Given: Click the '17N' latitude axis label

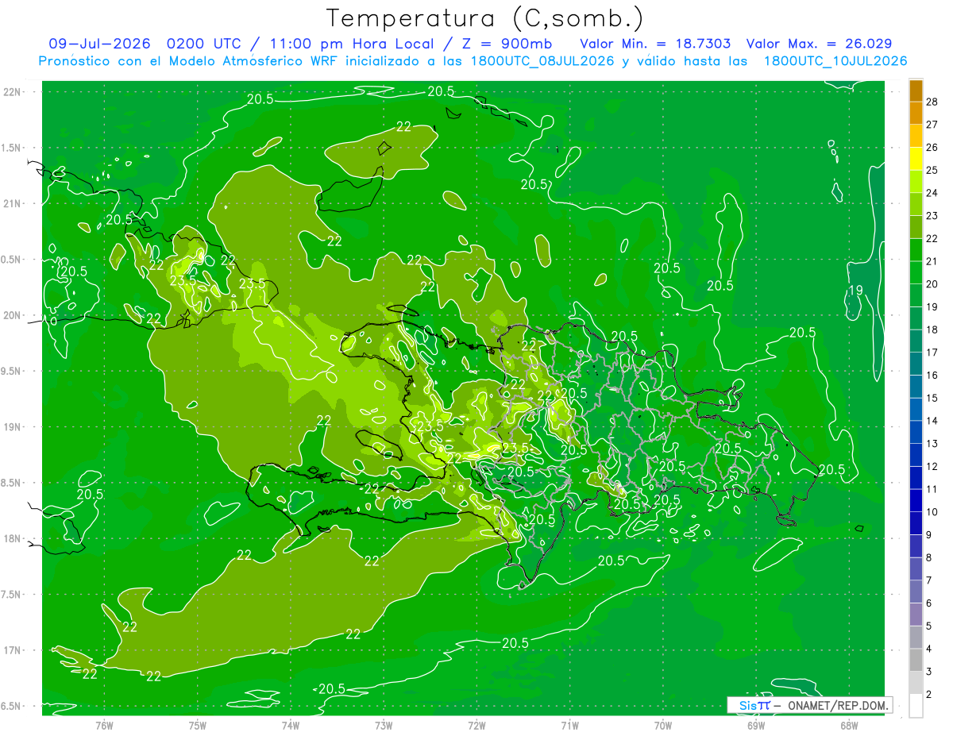Looking at the screenshot, I should pos(12,650).
